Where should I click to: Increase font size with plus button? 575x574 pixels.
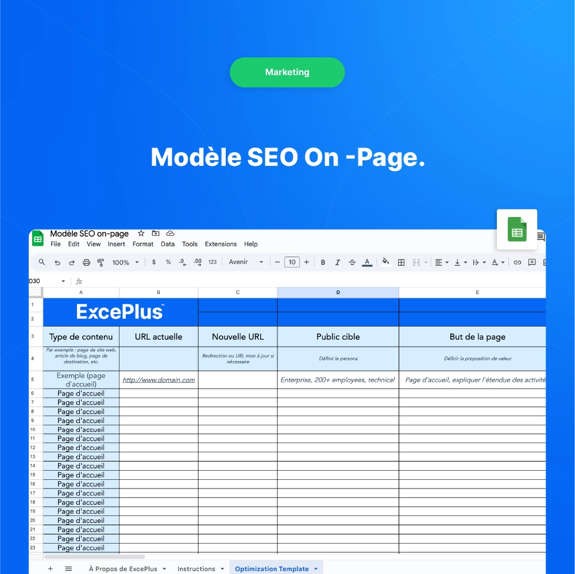pyautogui.click(x=307, y=262)
